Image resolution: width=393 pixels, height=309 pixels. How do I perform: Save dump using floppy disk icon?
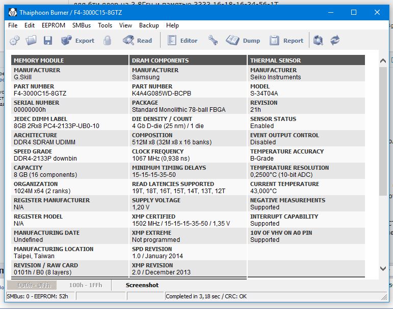47,41
